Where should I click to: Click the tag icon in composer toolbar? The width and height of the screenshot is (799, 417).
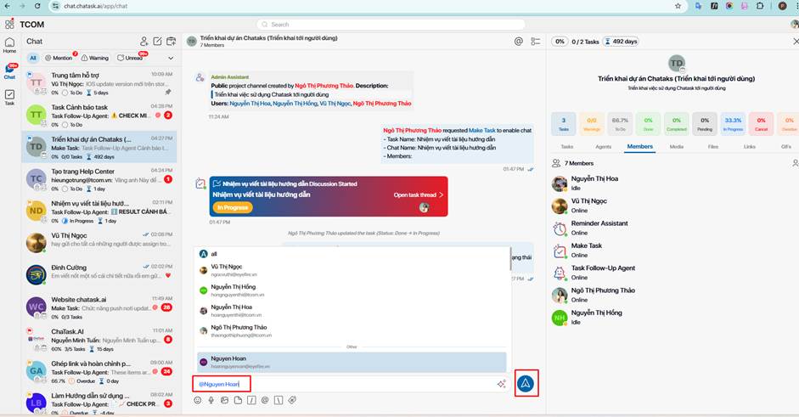pyautogui.click(x=292, y=400)
